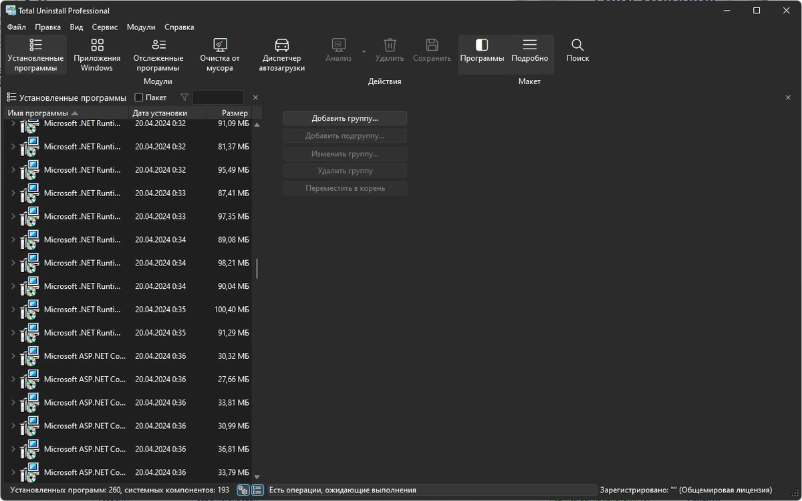Open the 'Сервис' menu
This screenshot has width=802, height=501.
point(105,27)
